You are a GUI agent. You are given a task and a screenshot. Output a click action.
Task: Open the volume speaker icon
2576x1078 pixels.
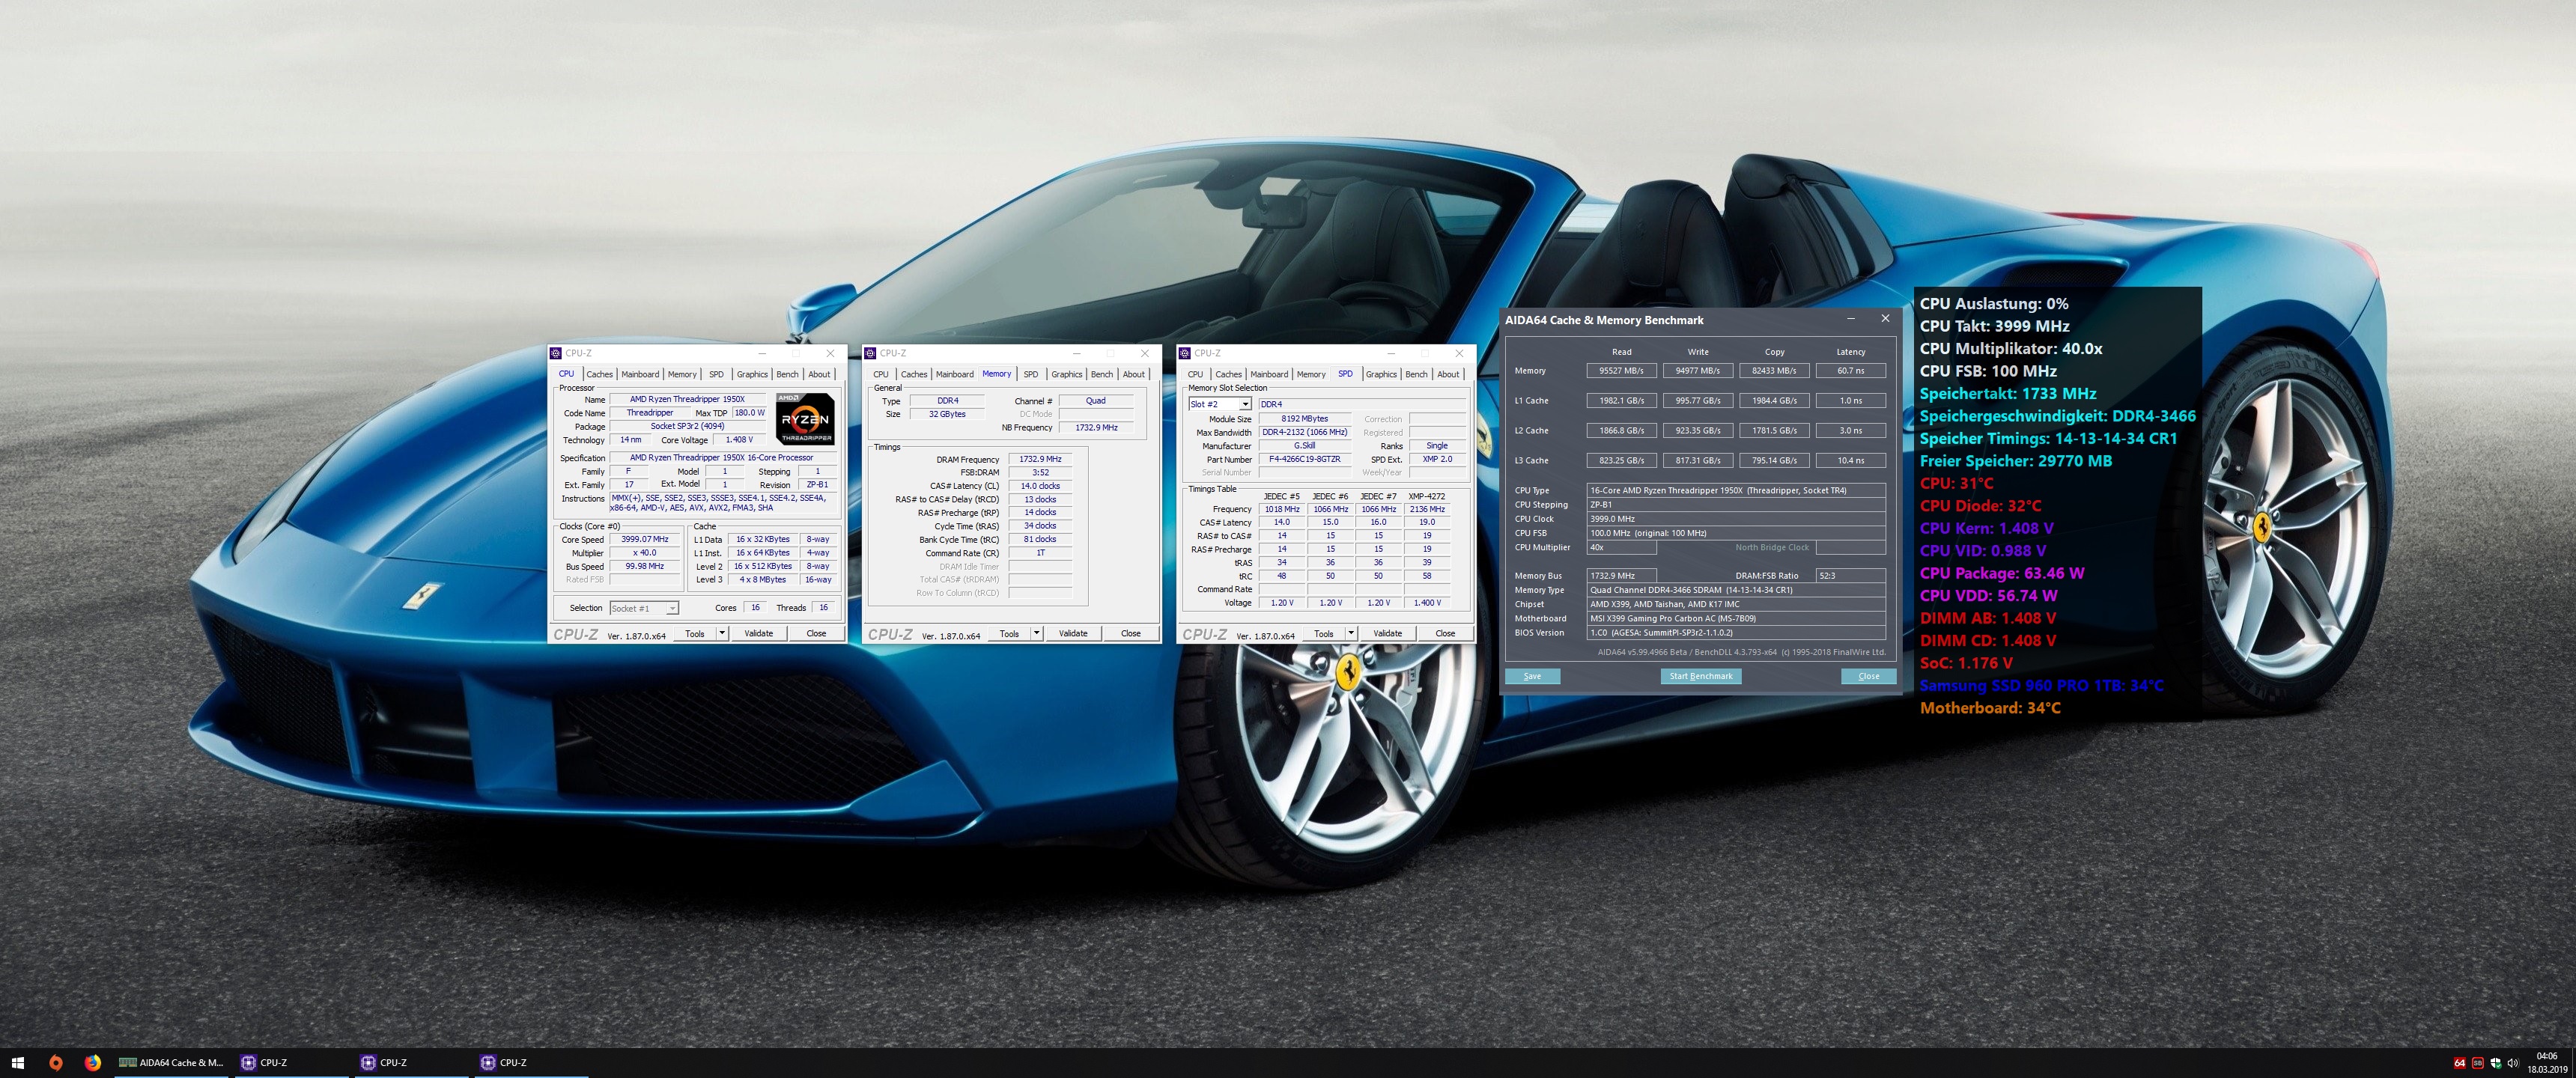2513,1063
